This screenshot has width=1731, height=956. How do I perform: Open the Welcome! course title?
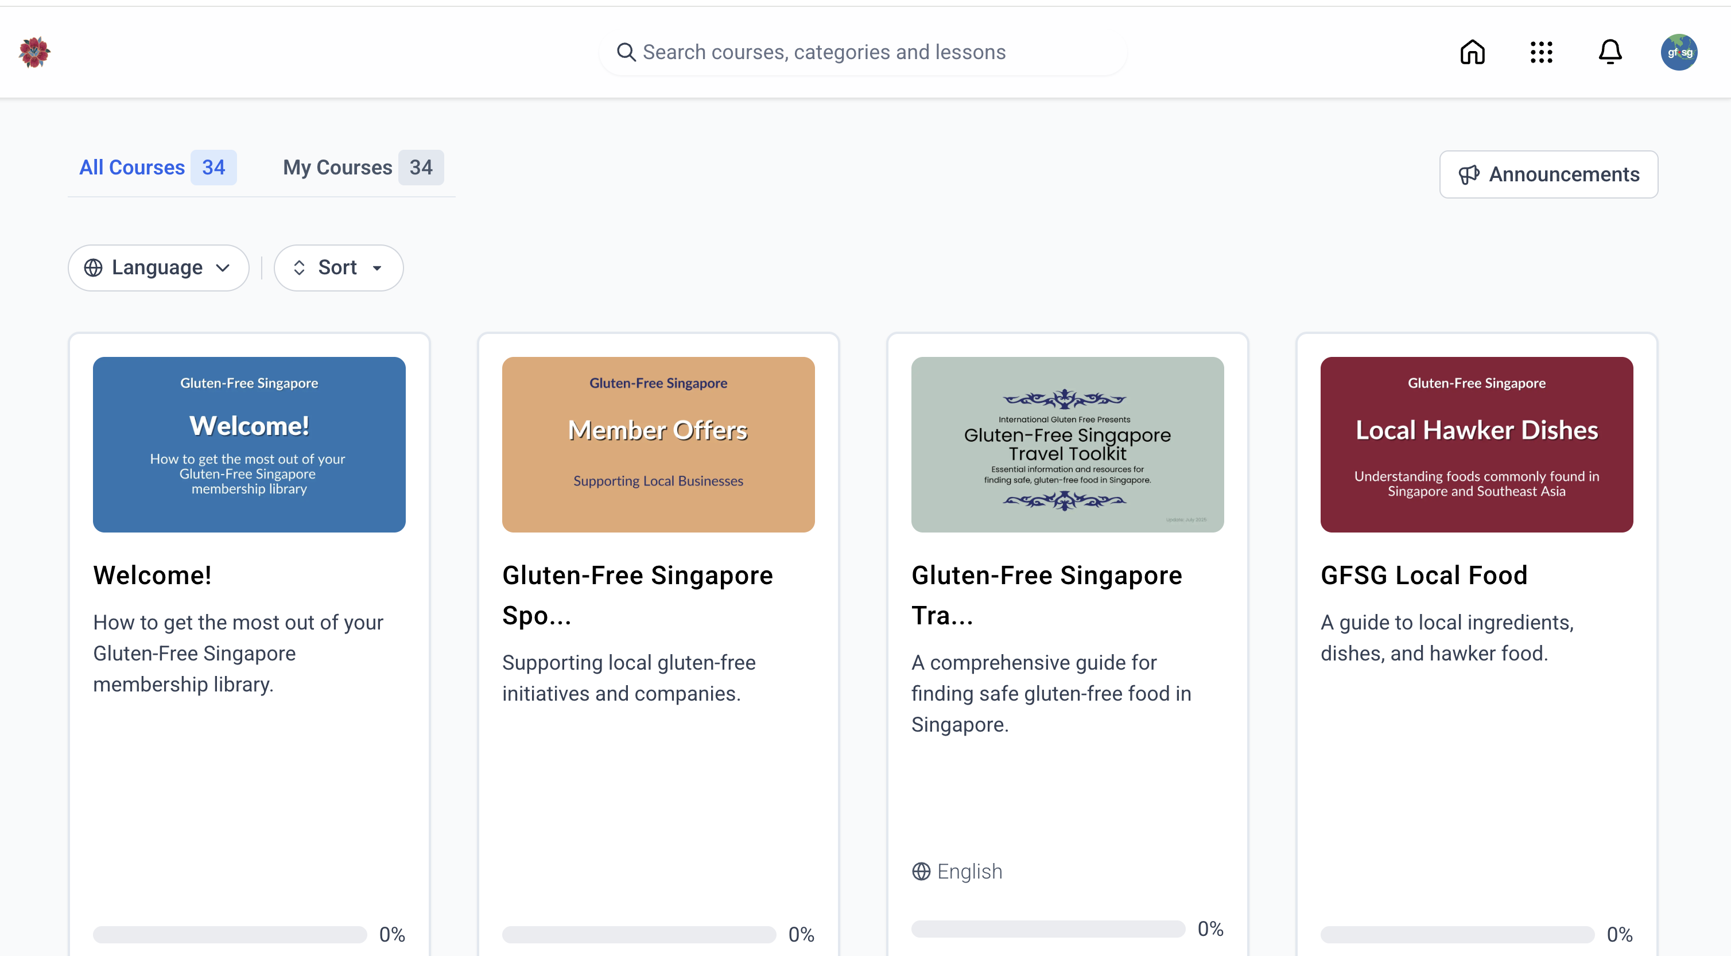(x=153, y=576)
